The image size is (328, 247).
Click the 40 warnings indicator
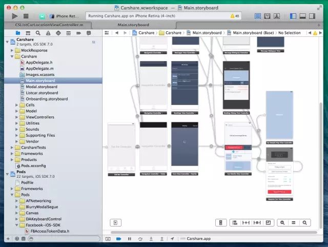coord(234,16)
